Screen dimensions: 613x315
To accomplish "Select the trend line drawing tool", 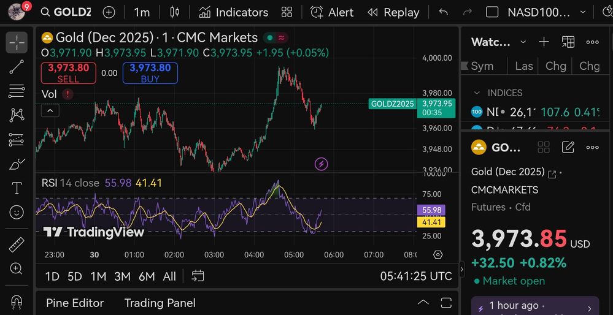I will pos(17,67).
